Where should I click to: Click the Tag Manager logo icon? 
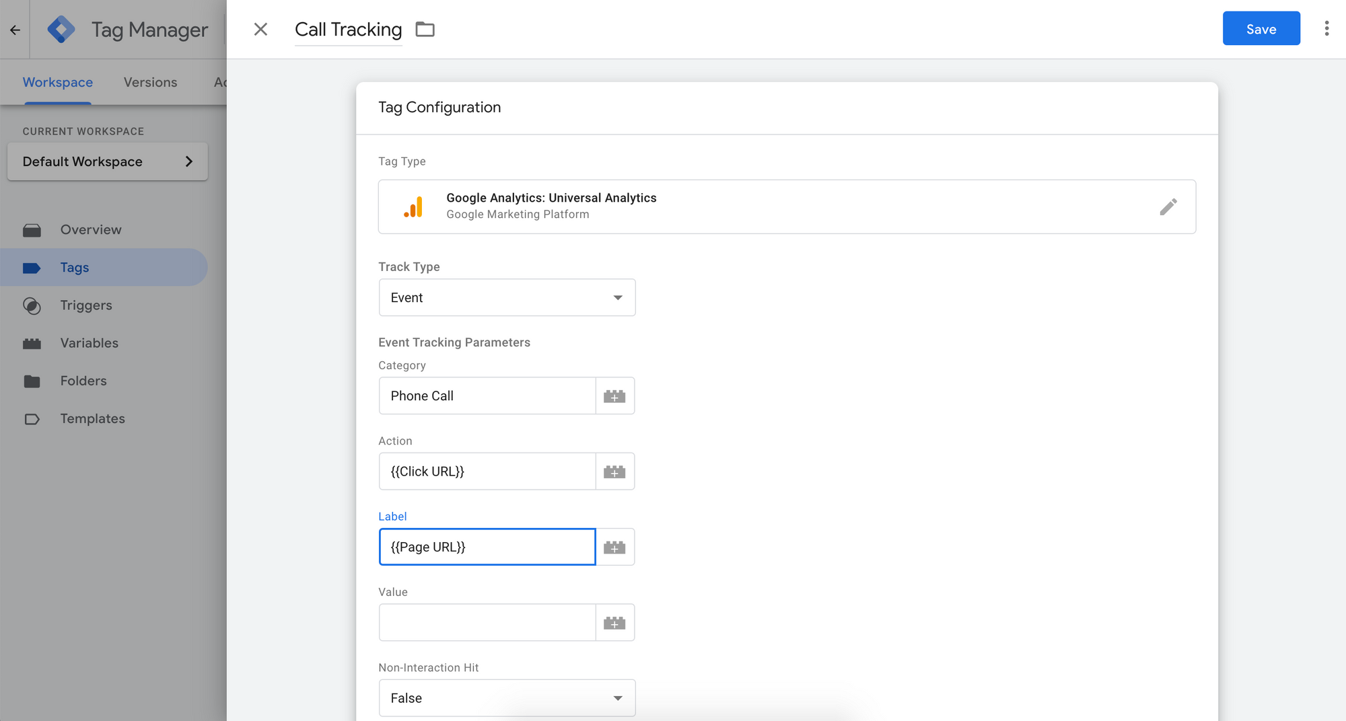point(61,30)
